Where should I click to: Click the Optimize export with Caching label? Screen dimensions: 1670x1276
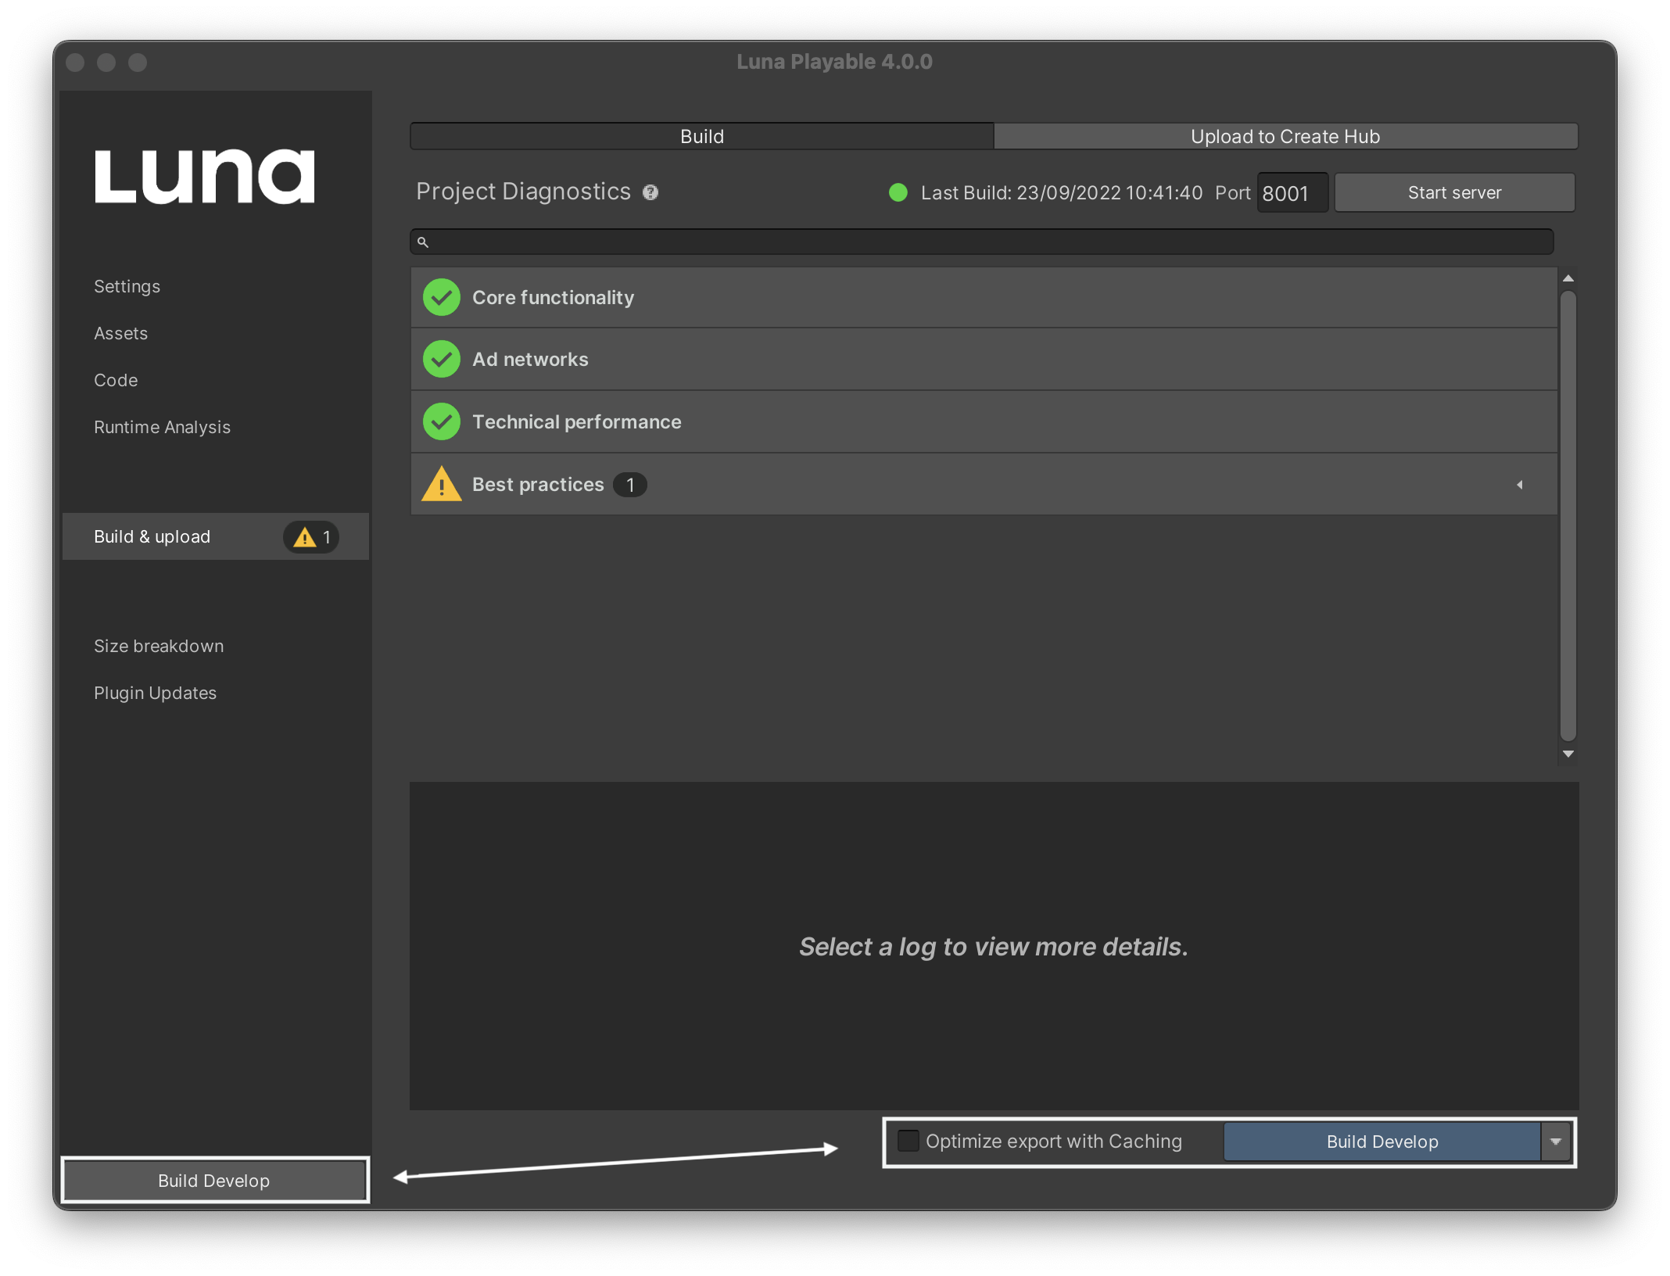point(1054,1142)
